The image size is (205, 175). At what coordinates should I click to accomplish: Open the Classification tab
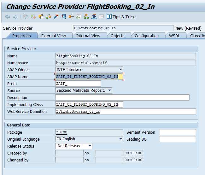click(196, 36)
